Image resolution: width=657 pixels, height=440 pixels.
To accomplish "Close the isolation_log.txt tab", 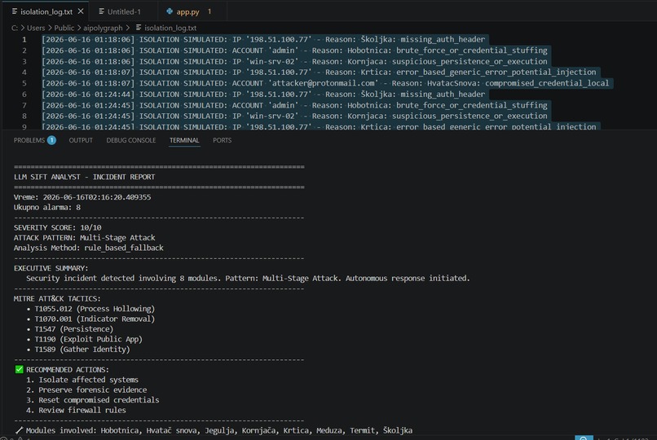I will click(x=81, y=11).
